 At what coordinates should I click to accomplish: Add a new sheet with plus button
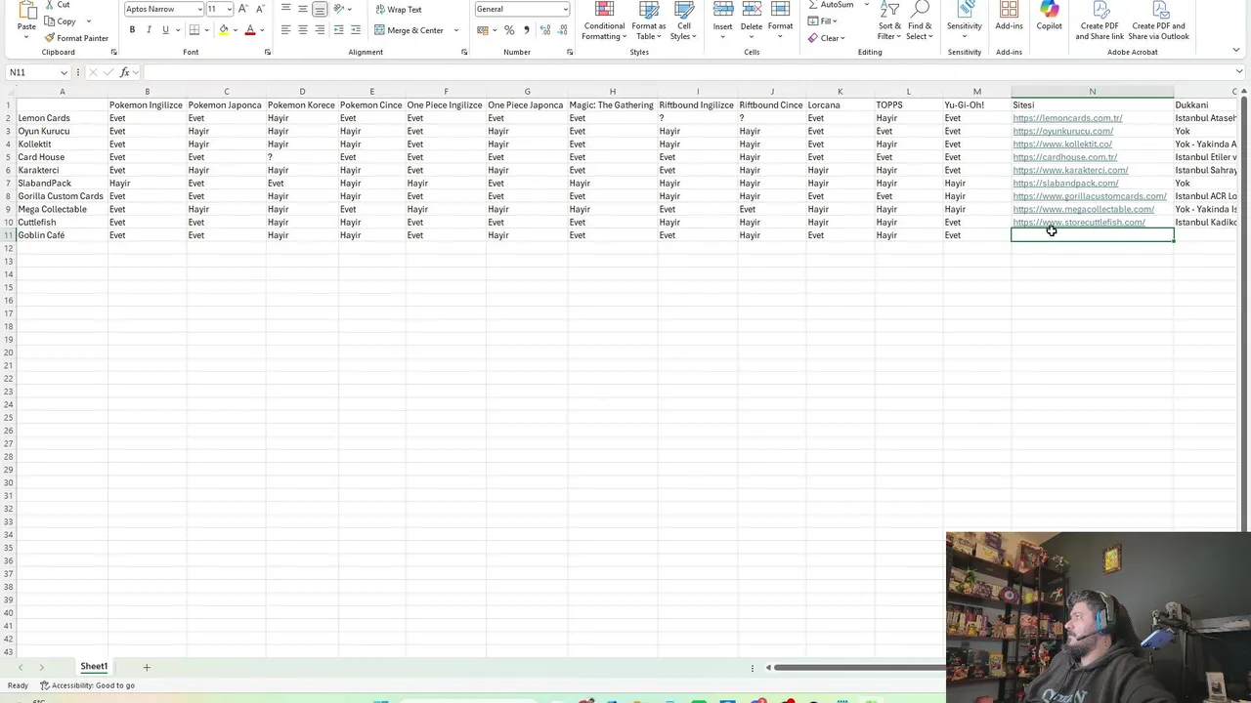coord(147,667)
